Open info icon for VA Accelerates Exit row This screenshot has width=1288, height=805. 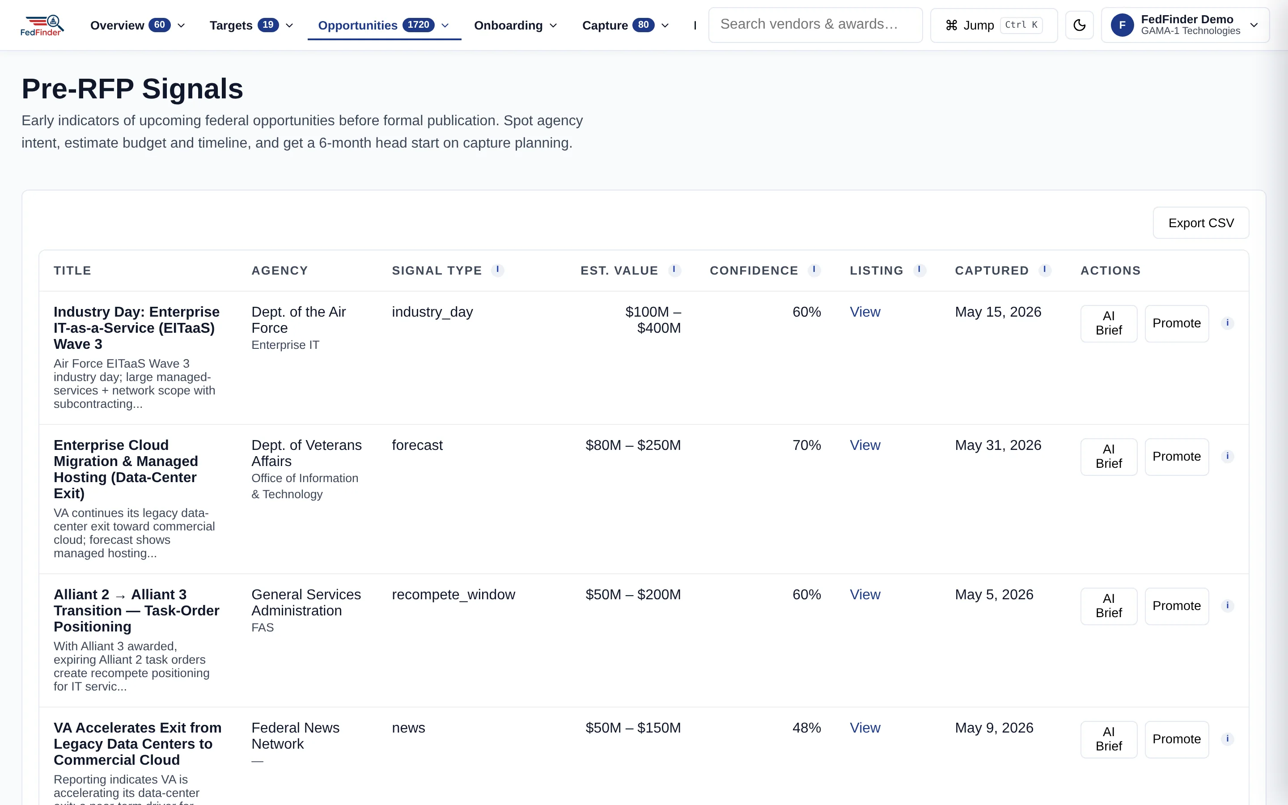1227,739
